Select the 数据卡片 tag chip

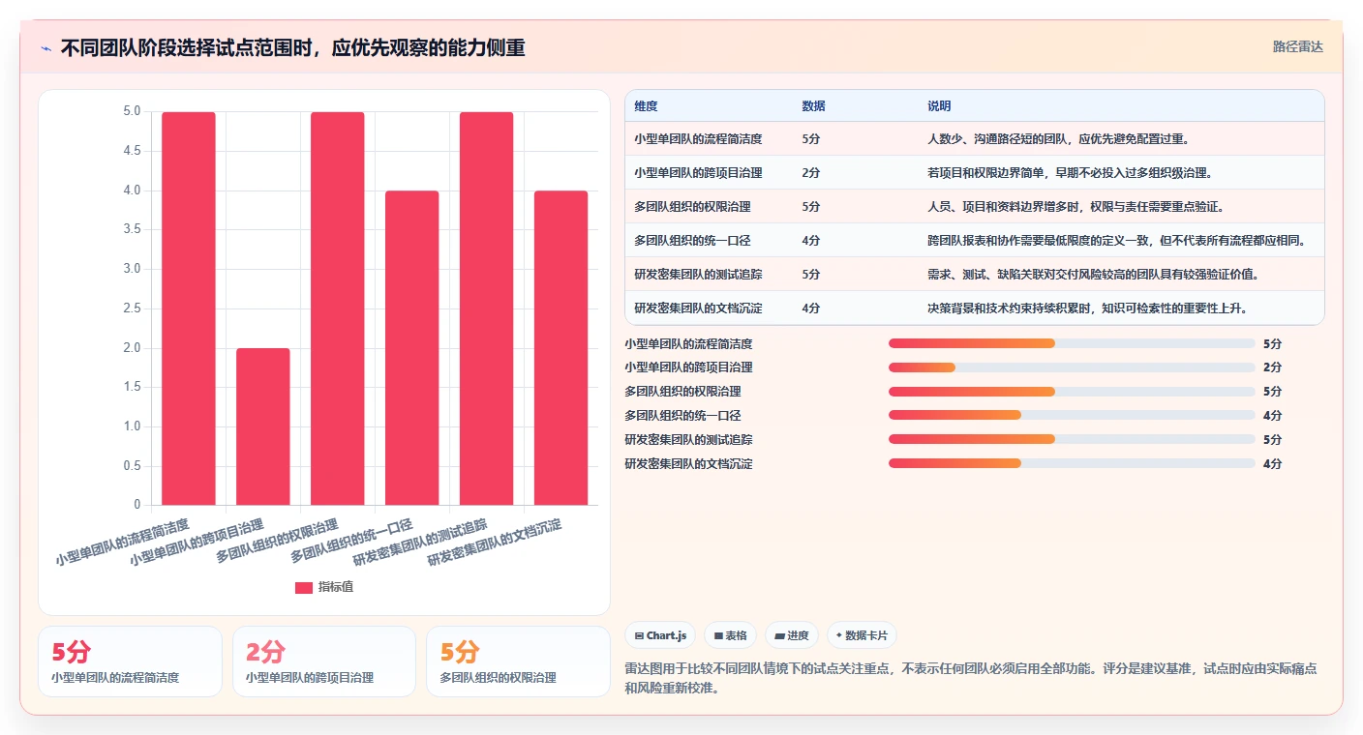click(x=862, y=635)
